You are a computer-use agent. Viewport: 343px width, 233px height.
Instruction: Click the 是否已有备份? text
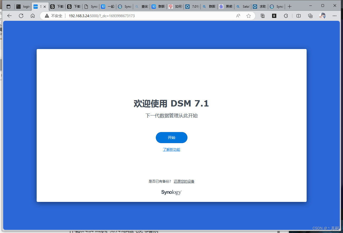pyautogui.click(x=160, y=181)
